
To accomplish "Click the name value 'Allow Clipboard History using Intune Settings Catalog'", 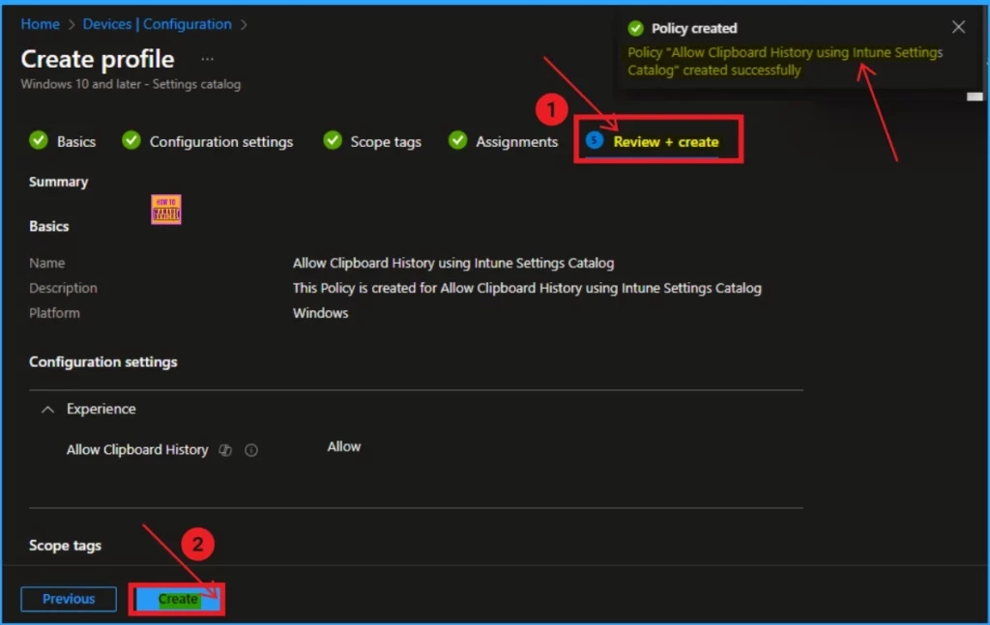I will (x=453, y=263).
